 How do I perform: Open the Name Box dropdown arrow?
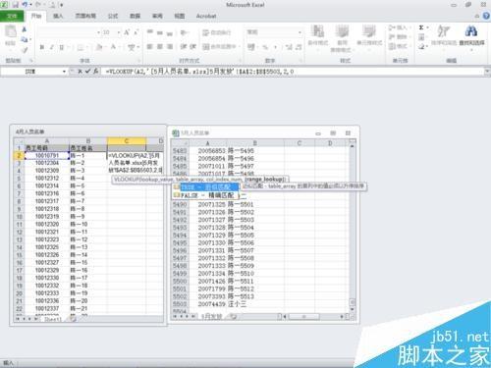[x=64, y=72]
